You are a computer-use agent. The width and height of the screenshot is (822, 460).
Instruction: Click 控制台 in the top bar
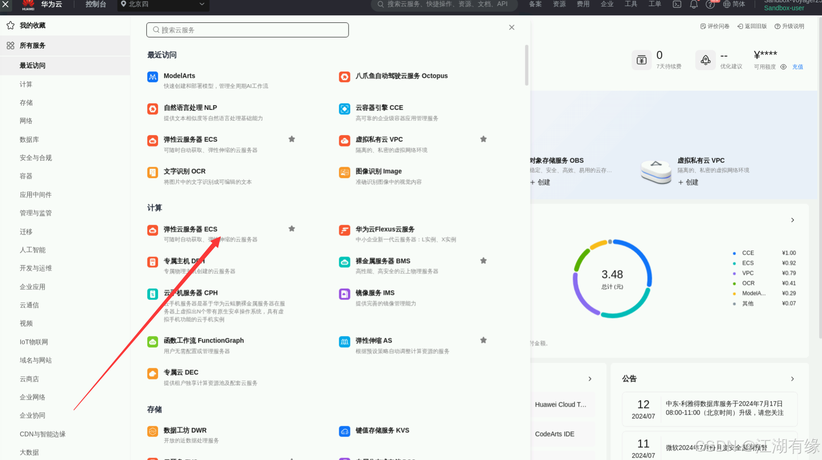(95, 4)
